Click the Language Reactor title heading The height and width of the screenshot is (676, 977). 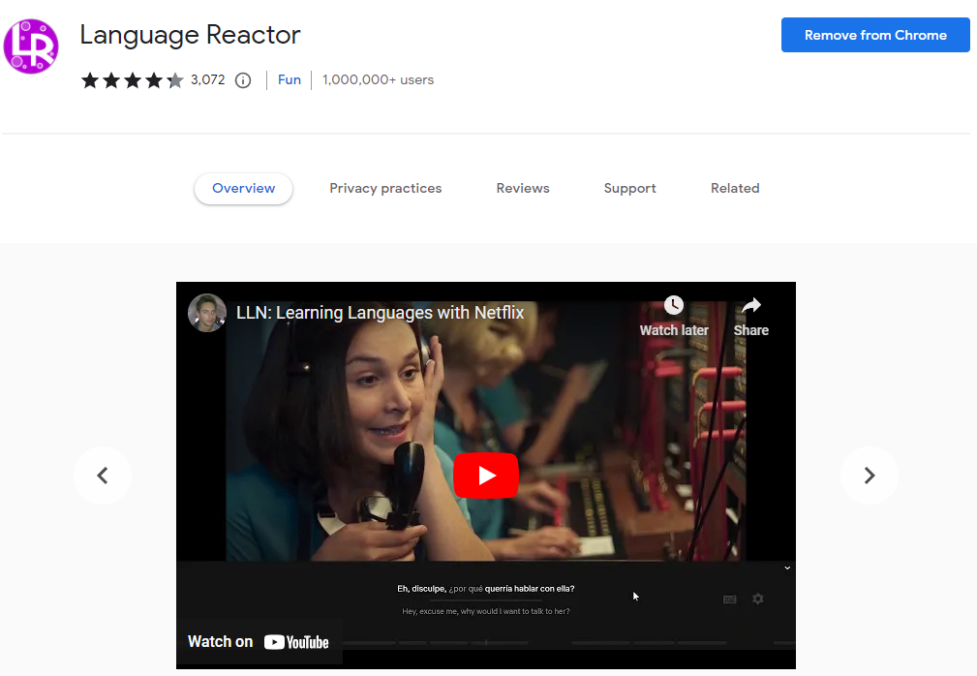pyautogui.click(x=190, y=35)
